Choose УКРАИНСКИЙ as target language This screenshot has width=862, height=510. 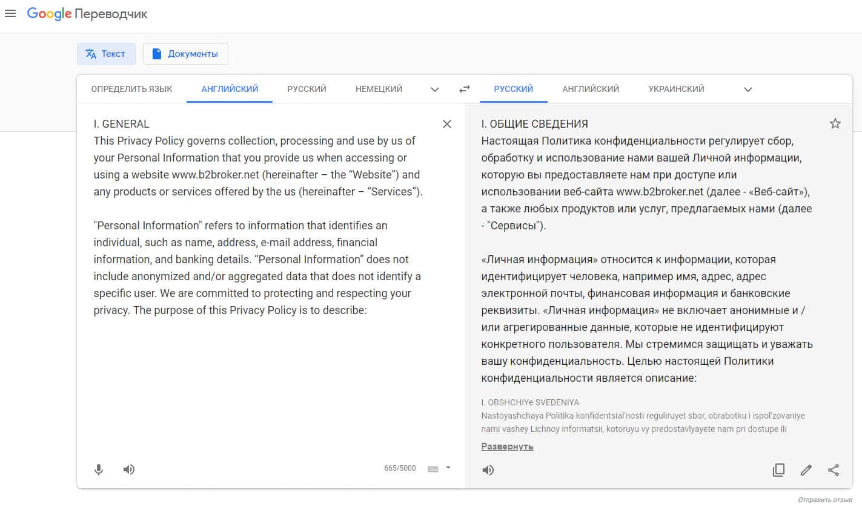pos(676,89)
